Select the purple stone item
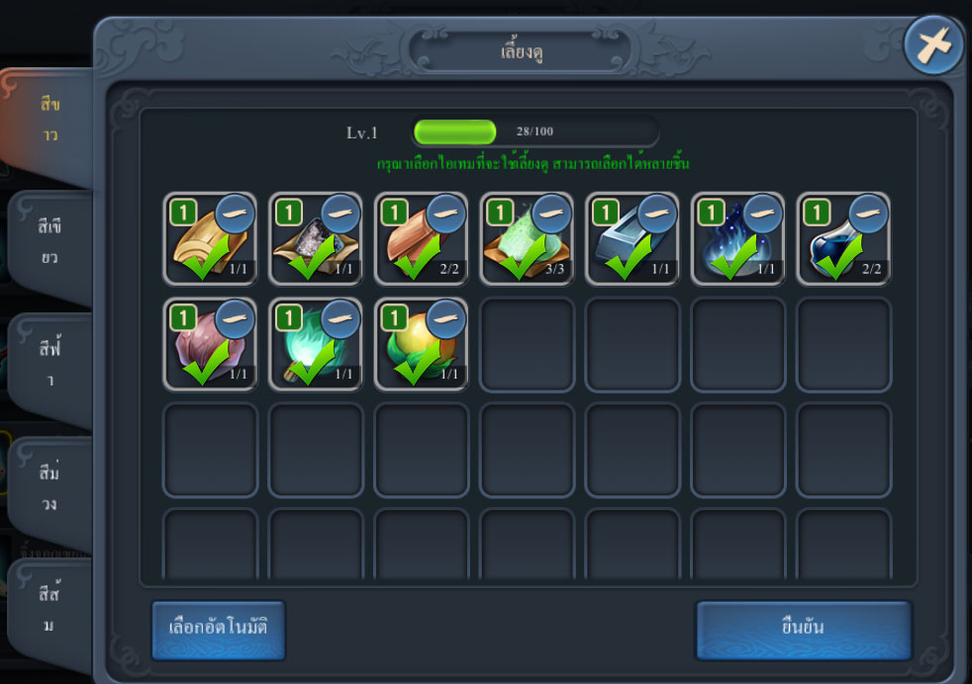 click(x=210, y=345)
